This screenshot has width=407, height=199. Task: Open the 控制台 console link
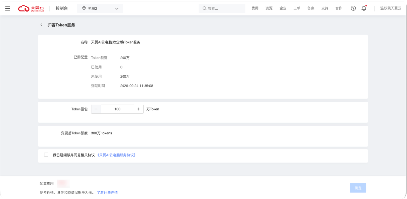(x=61, y=8)
